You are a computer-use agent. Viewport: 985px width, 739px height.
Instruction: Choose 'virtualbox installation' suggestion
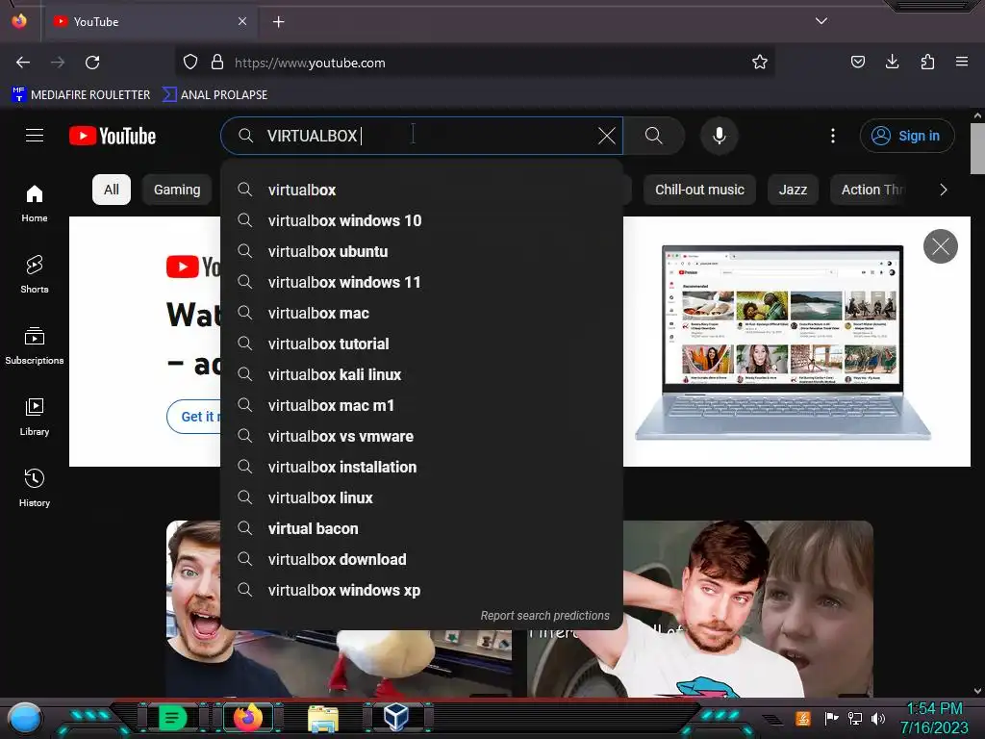tap(421, 467)
